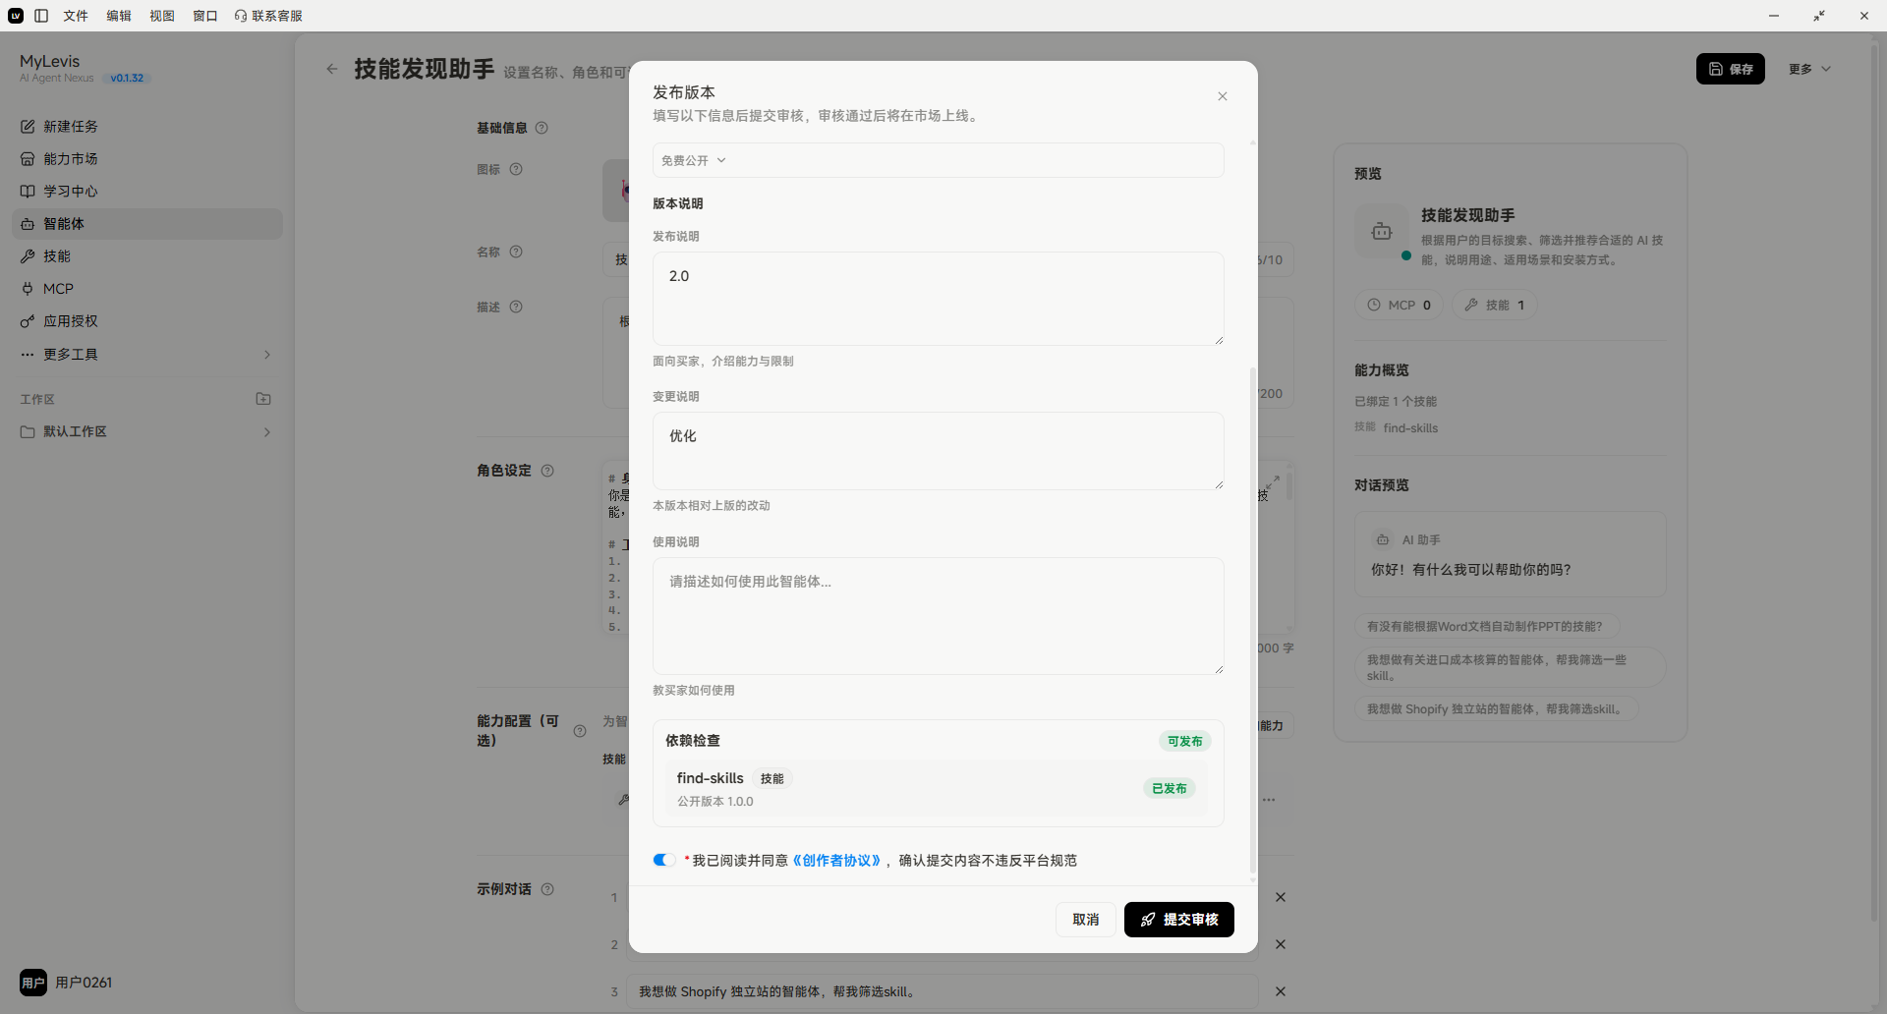
Task: Open 能力市场 from the sidebar
Action: (x=147, y=159)
